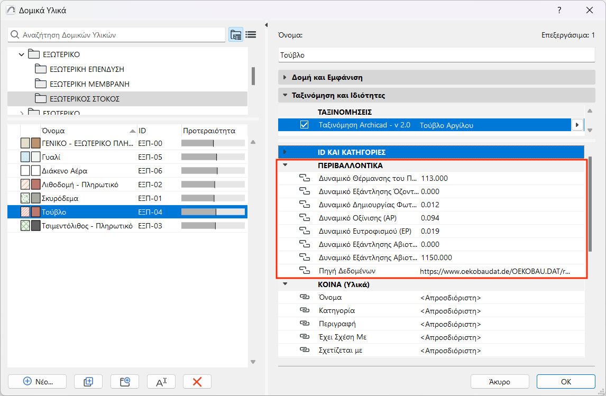The height and width of the screenshot is (396, 606).
Task: Click the Άκυρο button
Action: (500, 381)
